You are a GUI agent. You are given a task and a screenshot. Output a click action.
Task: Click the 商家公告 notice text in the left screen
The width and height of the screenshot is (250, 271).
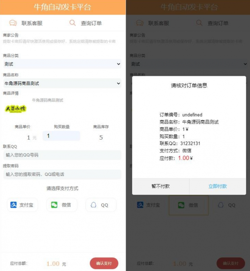point(59,41)
